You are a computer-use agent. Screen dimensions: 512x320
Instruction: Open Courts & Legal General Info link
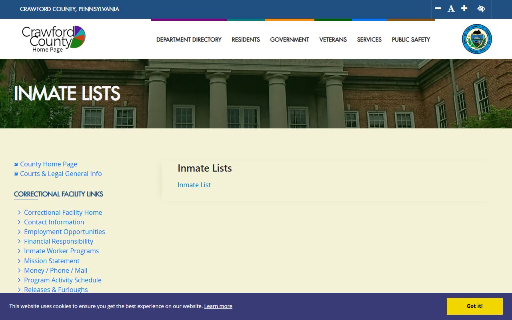click(x=61, y=174)
